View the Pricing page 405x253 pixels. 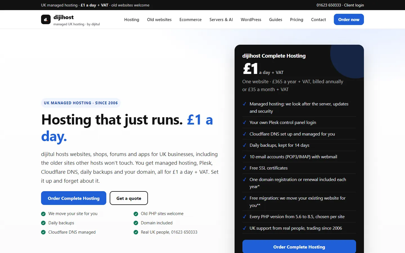tap(297, 19)
